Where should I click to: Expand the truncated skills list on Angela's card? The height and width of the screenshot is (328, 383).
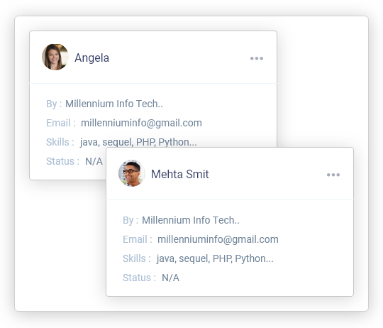point(138,142)
